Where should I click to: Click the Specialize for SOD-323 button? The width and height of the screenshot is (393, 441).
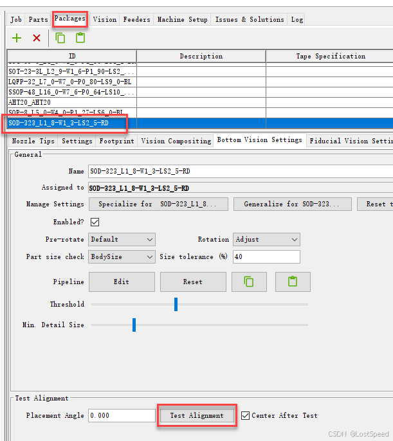pos(158,204)
